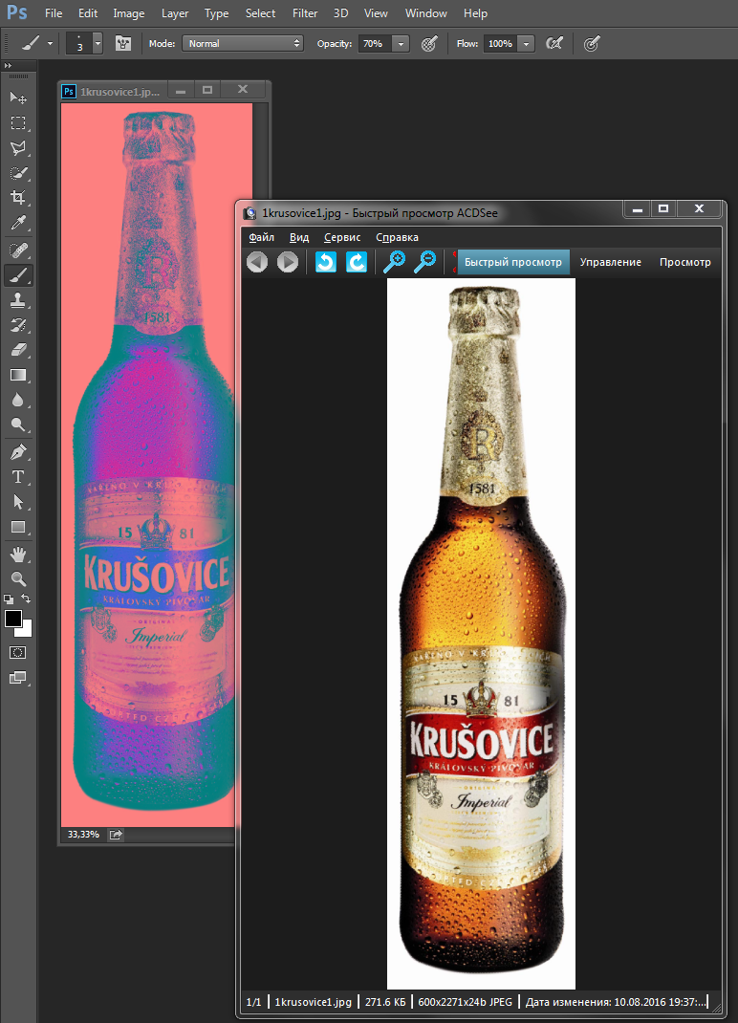Select the Zoom tool in Photoshop toolbox
The height and width of the screenshot is (1023, 738).
point(18,578)
